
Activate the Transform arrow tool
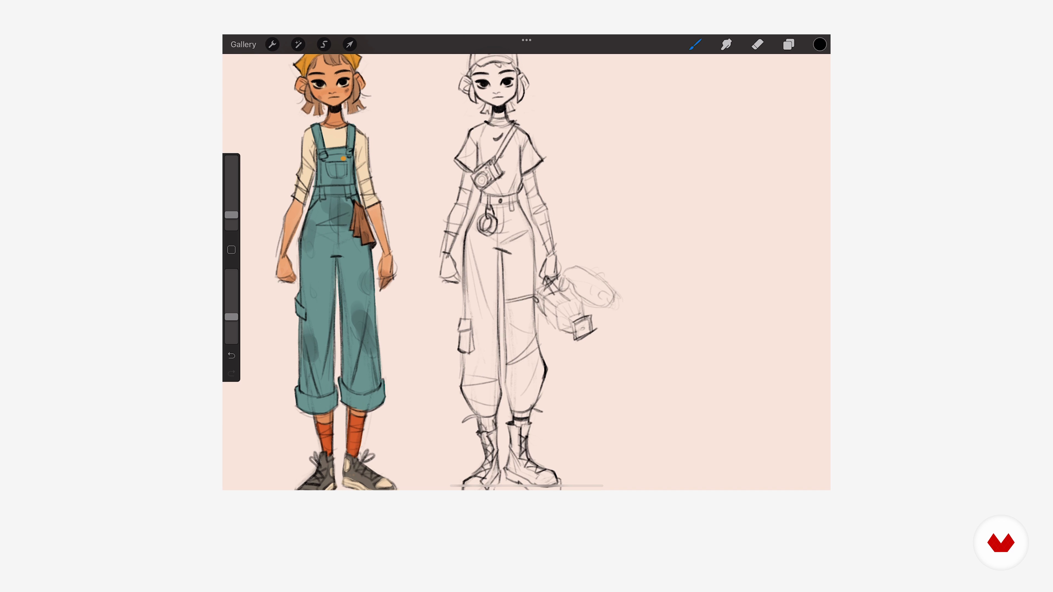pyautogui.click(x=350, y=44)
